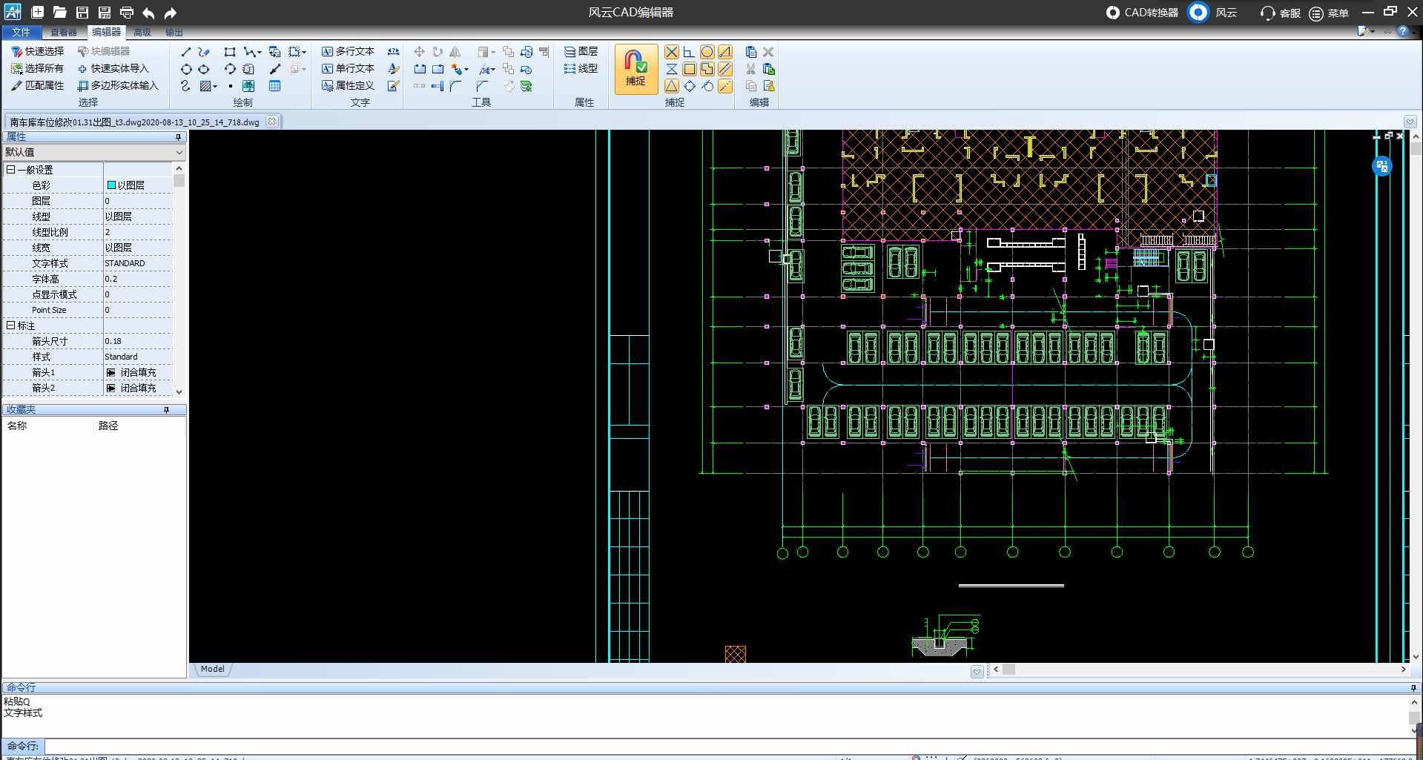Click the text style brush icon
The height and width of the screenshot is (760, 1423).
point(394,69)
